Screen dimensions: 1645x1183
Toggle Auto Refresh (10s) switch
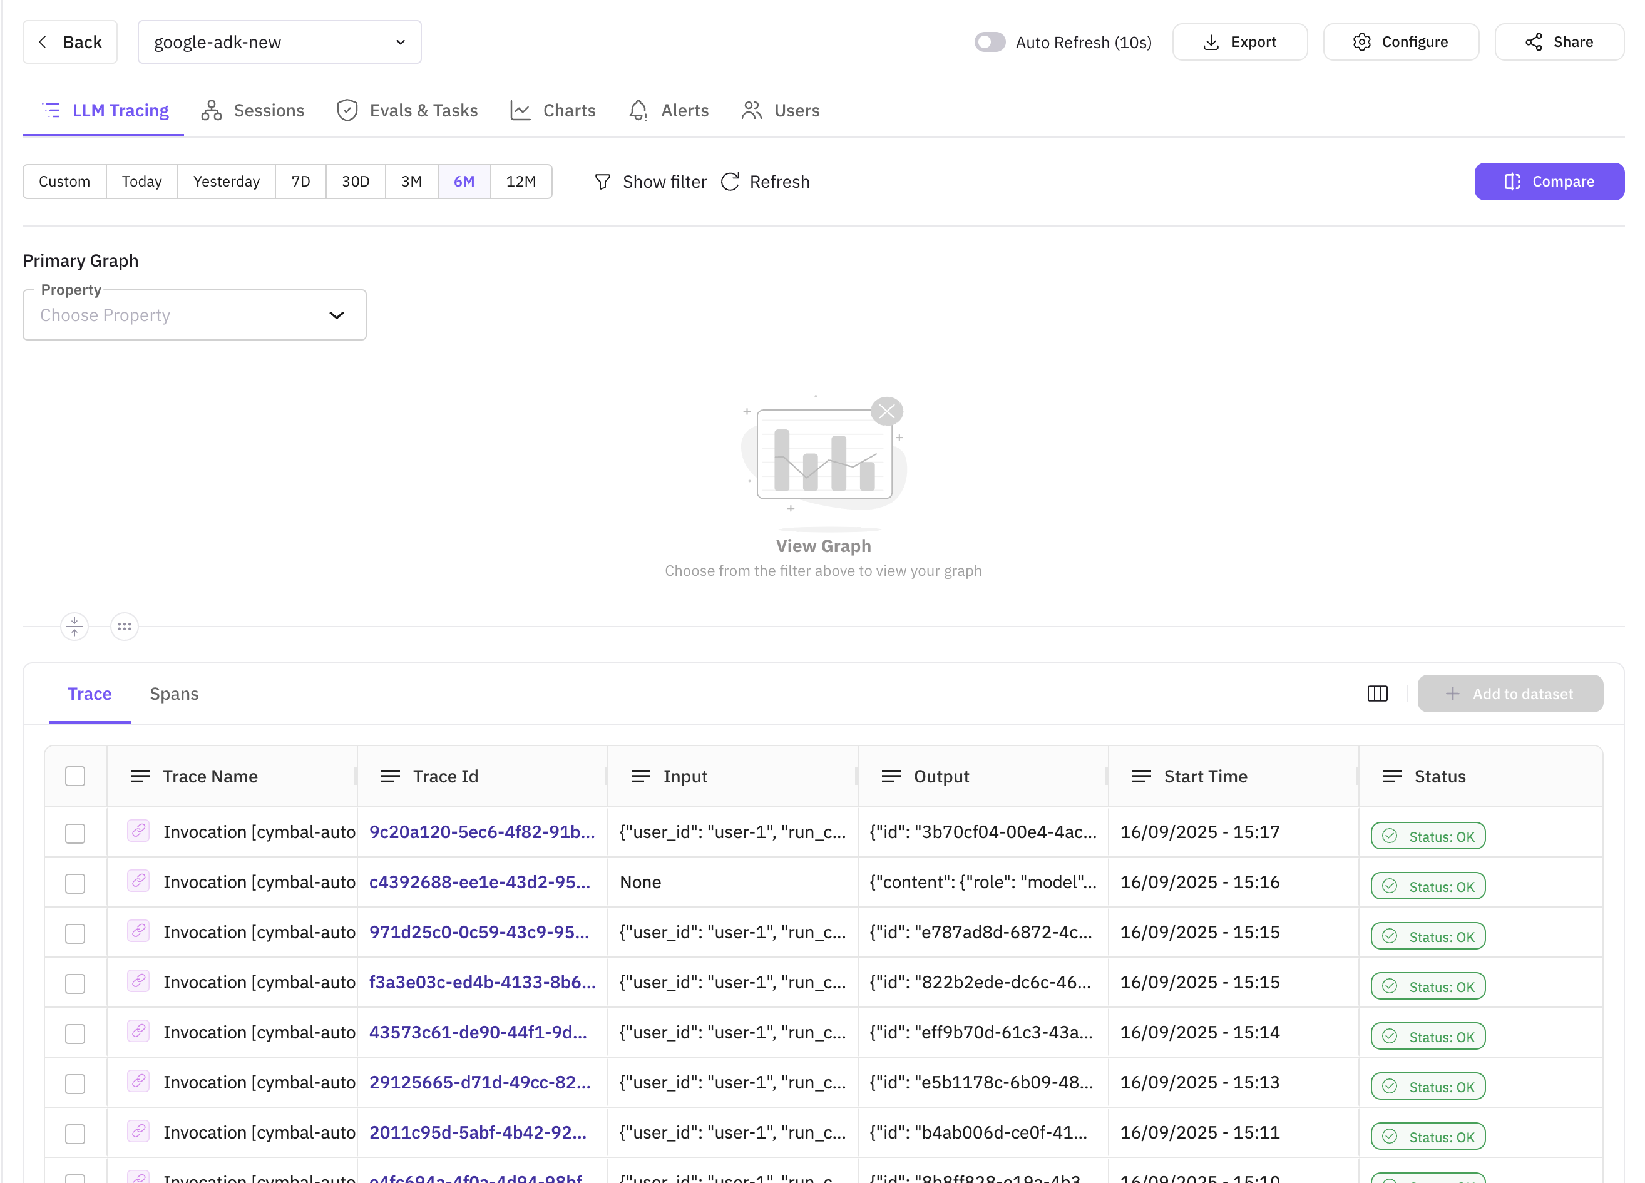coord(990,42)
